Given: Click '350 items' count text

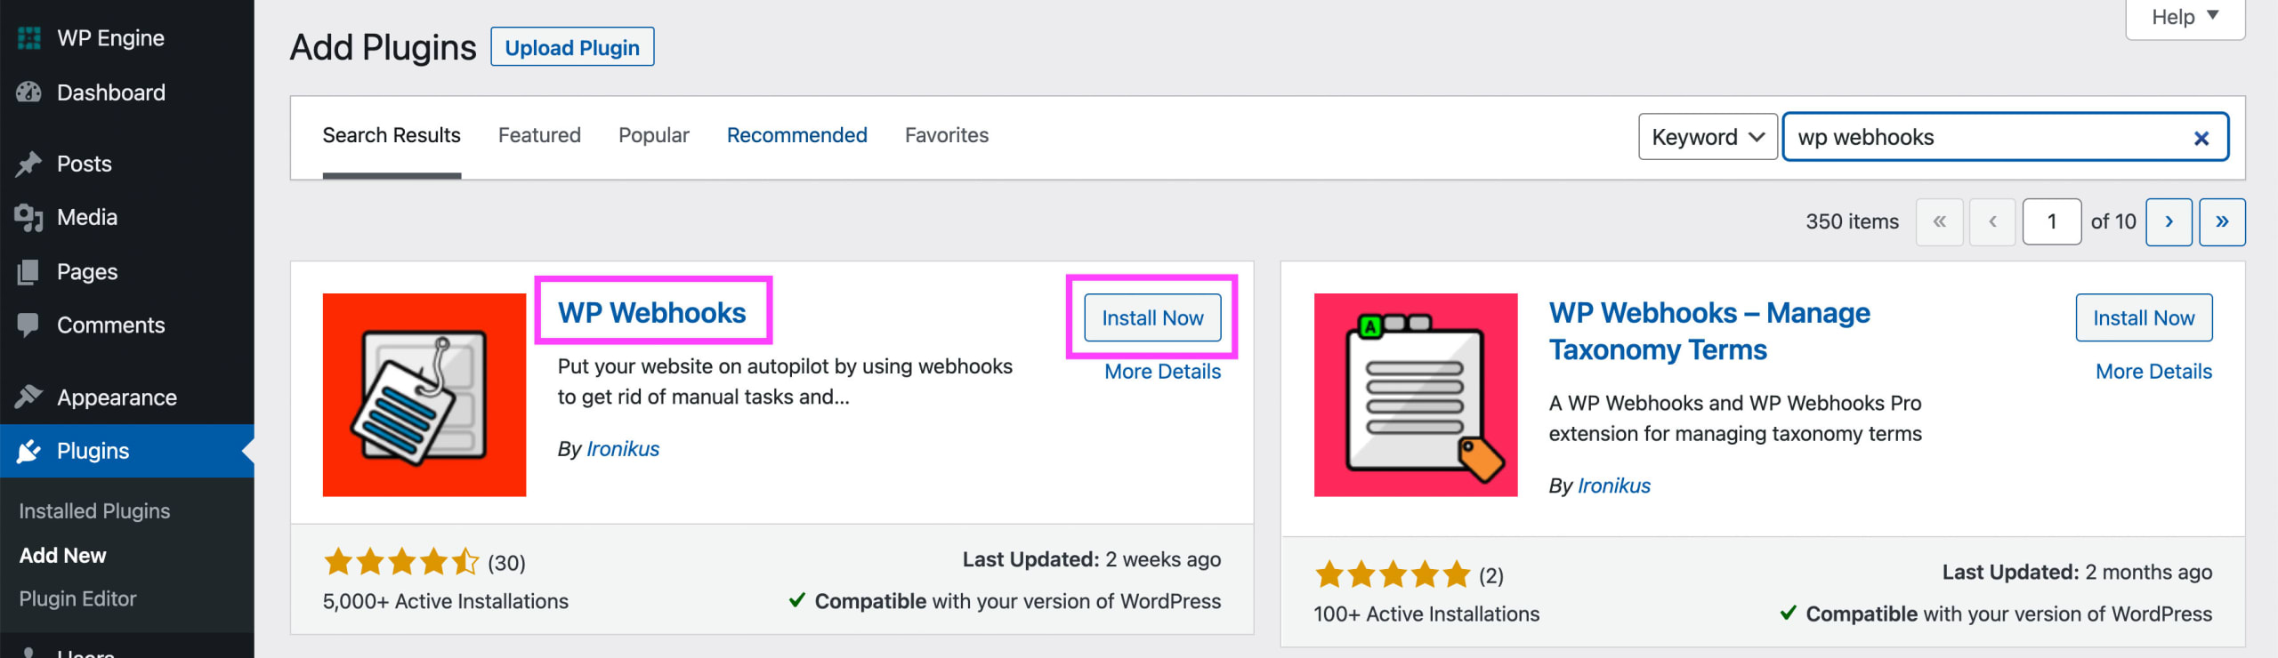Looking at the screenshot, I should [x=1852, y=221].
